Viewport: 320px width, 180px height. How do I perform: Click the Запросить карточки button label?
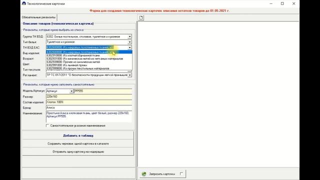click(162, 174)
